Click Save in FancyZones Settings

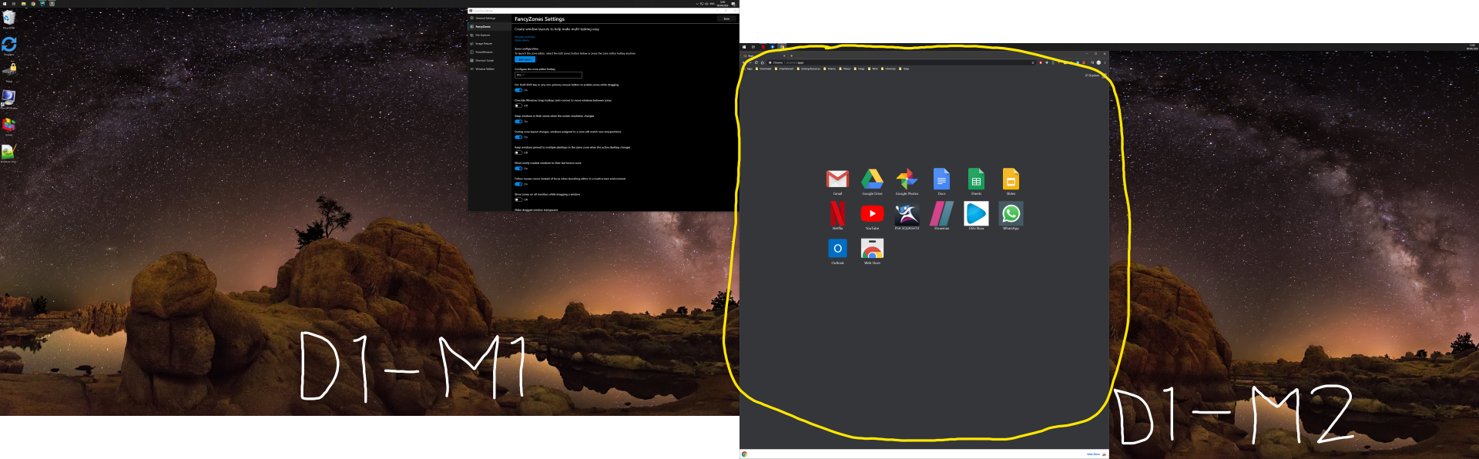click(x=726, y=18)
